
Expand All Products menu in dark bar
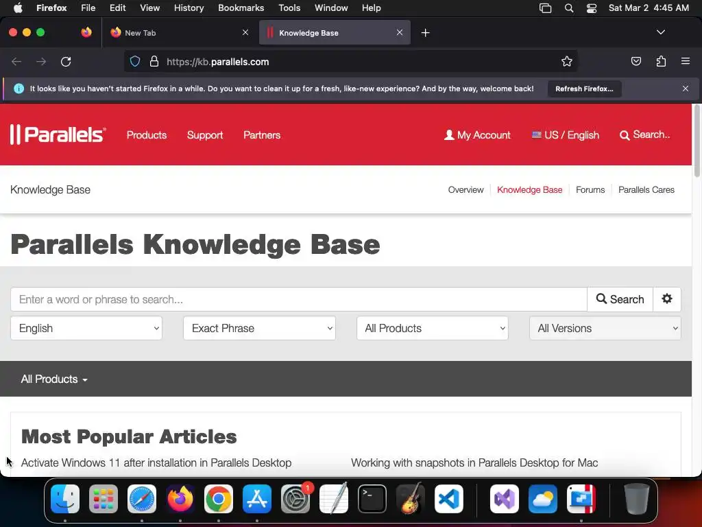54,379
